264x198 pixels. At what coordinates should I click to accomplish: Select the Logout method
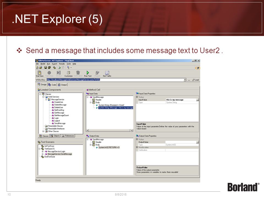57,121
